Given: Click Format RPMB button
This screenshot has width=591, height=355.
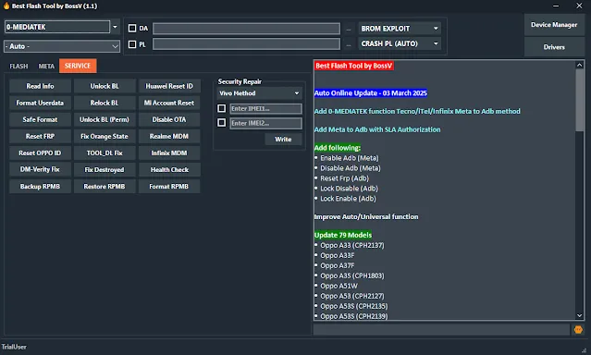Looking at the screenshot, I should 169,187.
